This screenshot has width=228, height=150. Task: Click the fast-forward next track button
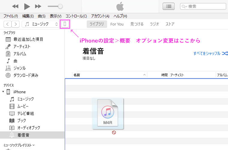(38, 6)
